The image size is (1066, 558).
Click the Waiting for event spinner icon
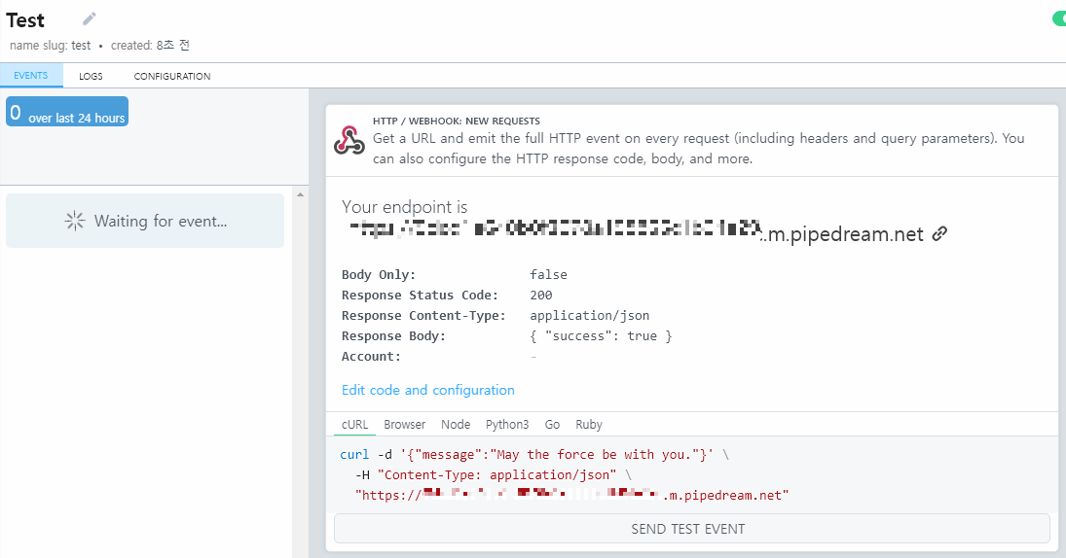click(x=75, y=221)
